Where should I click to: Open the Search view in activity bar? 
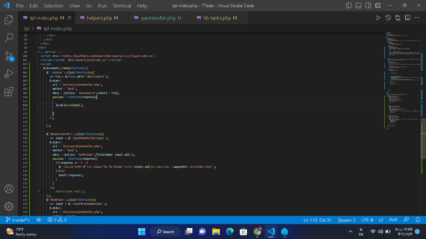(x=9, y=38)
